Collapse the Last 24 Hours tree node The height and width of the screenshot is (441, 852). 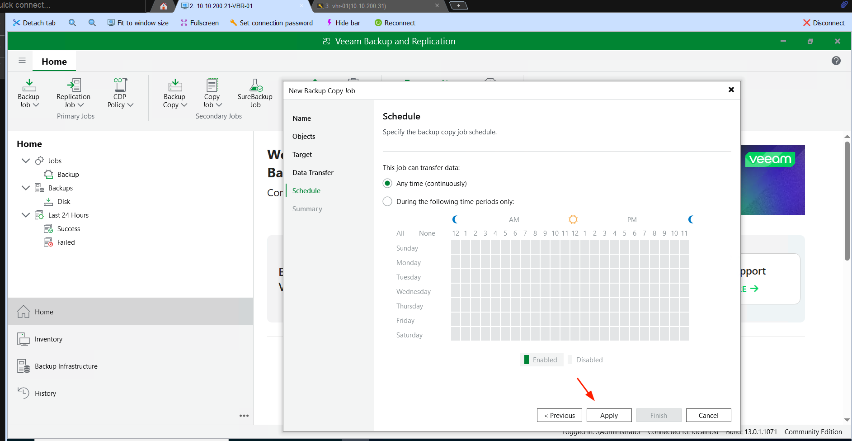[x=26, y=215]
